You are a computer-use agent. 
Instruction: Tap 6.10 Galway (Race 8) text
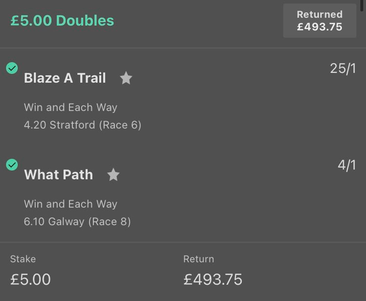click(x=77, y=222)
